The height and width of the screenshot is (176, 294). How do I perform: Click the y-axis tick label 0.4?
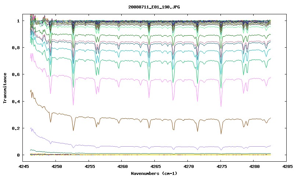16,101
